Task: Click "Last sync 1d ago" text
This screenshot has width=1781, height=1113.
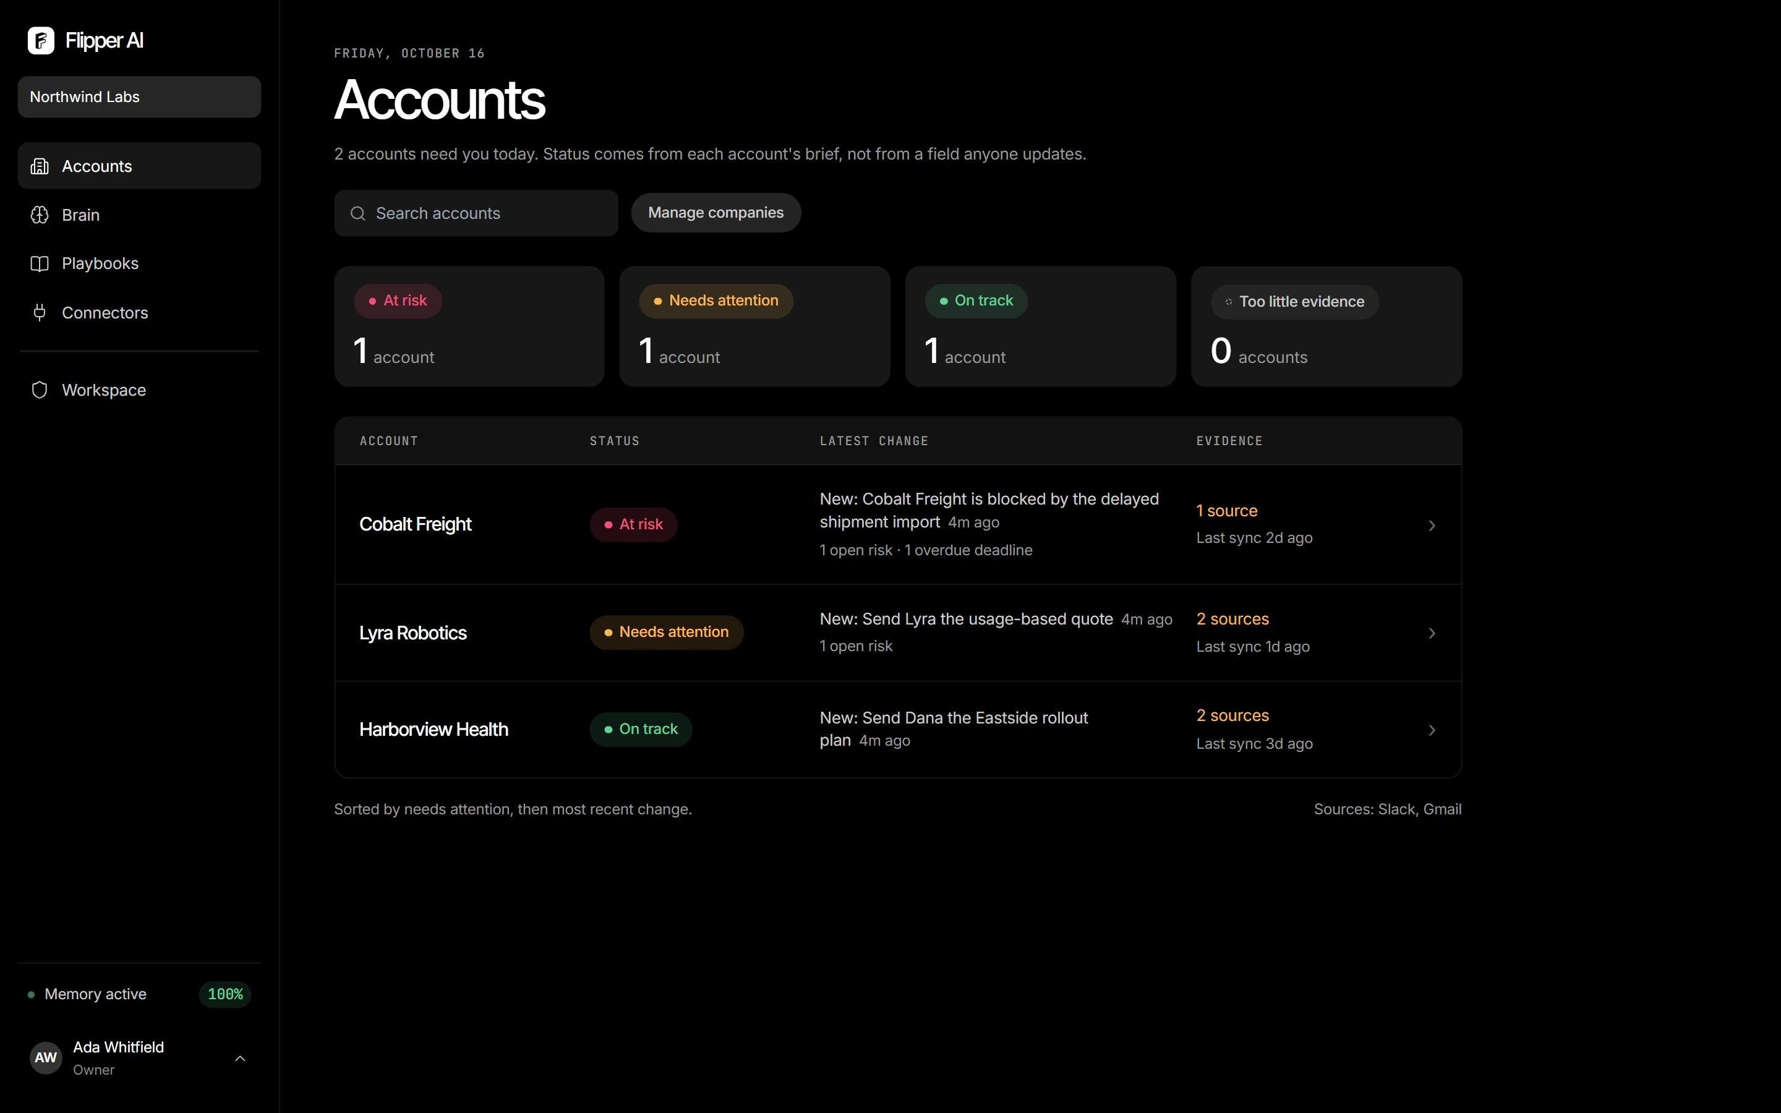Action: pos(1253,646)
